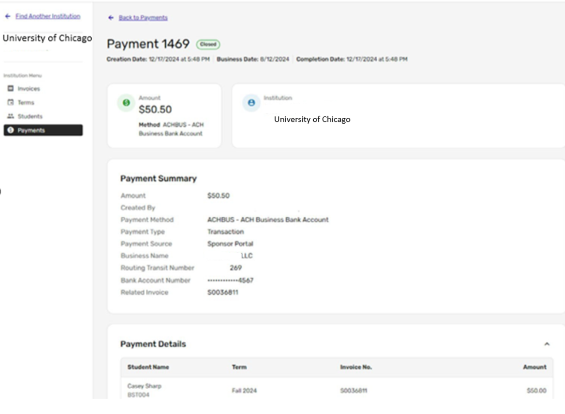Click the back arrow beside Back to Payments
The height and width of the screenshot is (414, 565).
click(111, 18)
